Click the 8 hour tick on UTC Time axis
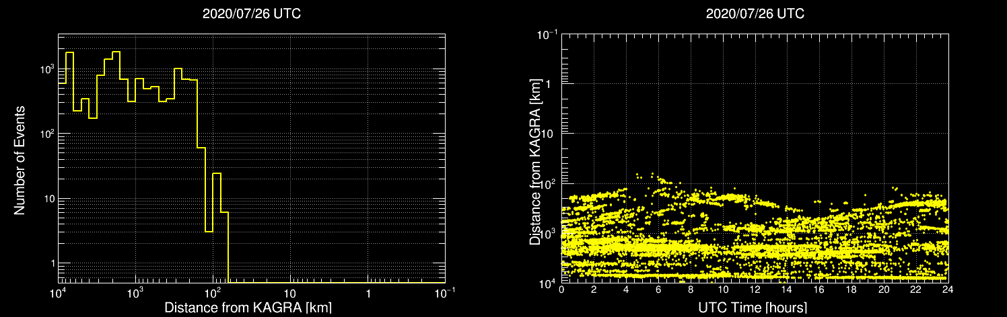Image resolution: width=1007 pixels, height=317 pixels. (691, 289)
